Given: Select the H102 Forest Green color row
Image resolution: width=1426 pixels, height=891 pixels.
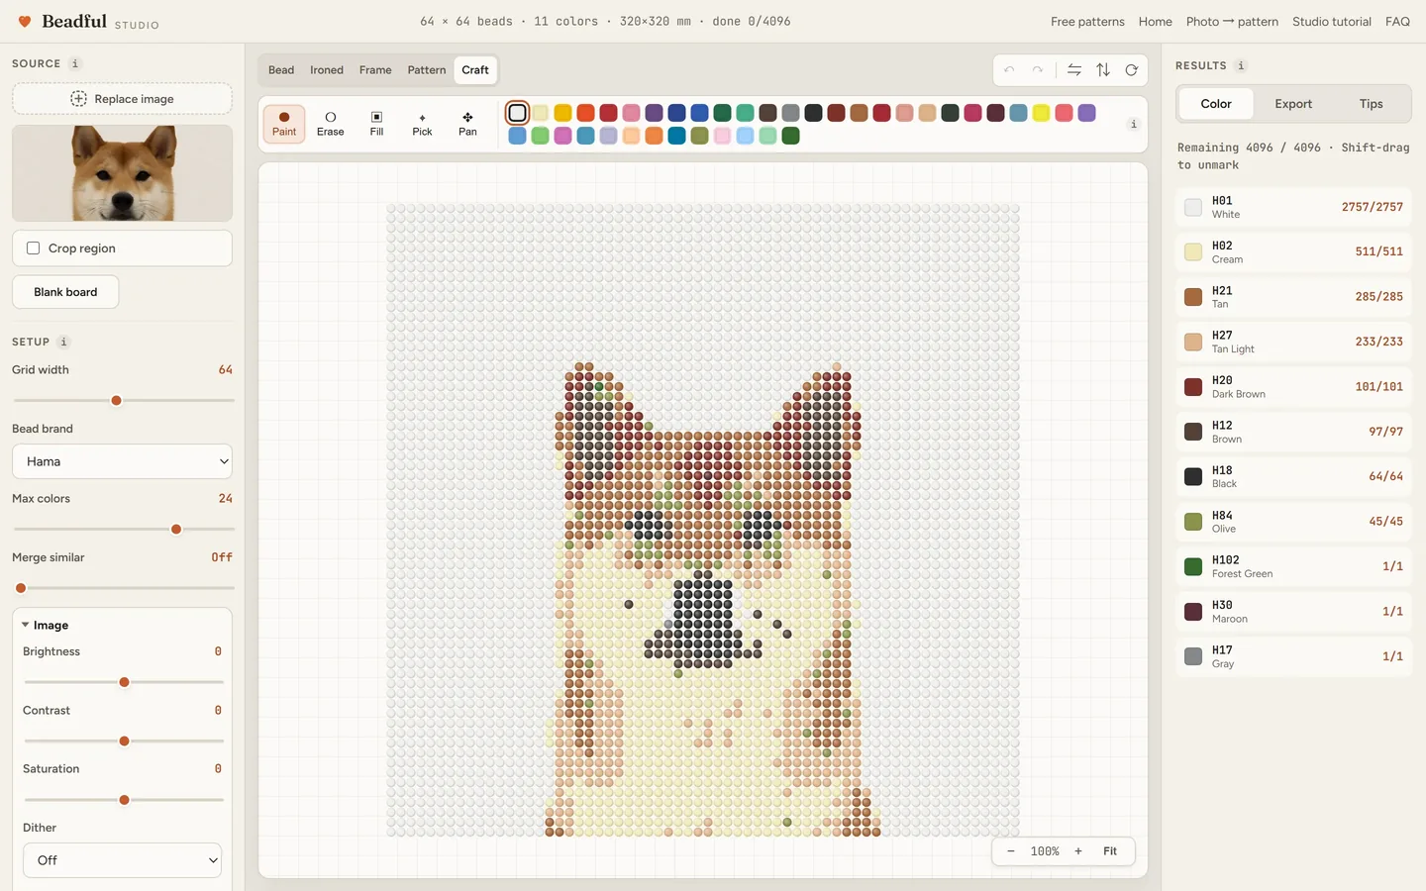Looking at the screenshot, I should (1293, 566).
